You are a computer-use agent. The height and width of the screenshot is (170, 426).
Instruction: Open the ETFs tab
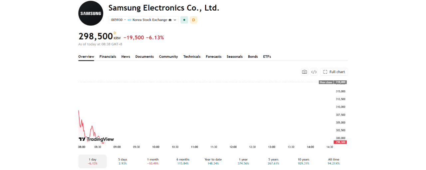[267, 57]
